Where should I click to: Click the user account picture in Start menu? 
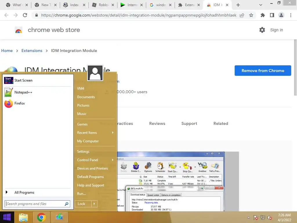(x=95, y=73)
